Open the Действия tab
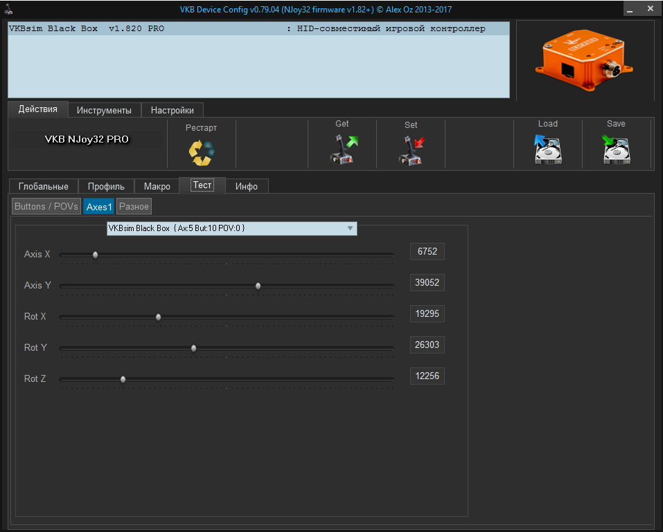Image resolution: width=663 pixels, height=532 pixels. pyautogui.click(x=38, y=109)
